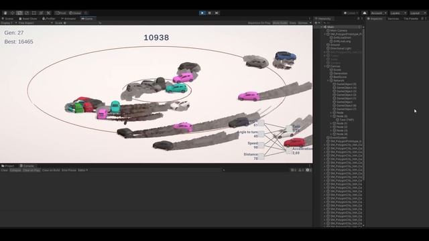Open the cloud services icon
Viewport: 429px width, 241px height.
(x=365, y=13)
